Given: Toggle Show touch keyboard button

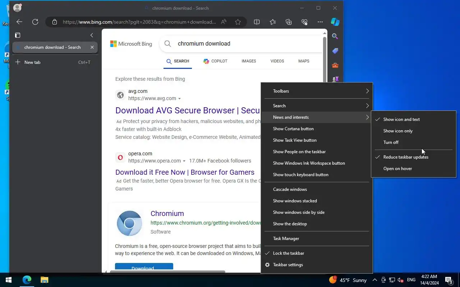Looking at the screenshot, I should point(317,175).
